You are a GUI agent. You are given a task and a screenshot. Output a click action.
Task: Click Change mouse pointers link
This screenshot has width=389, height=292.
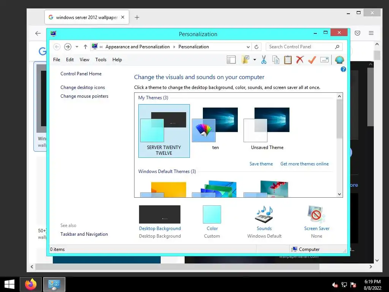click(84, 96)
